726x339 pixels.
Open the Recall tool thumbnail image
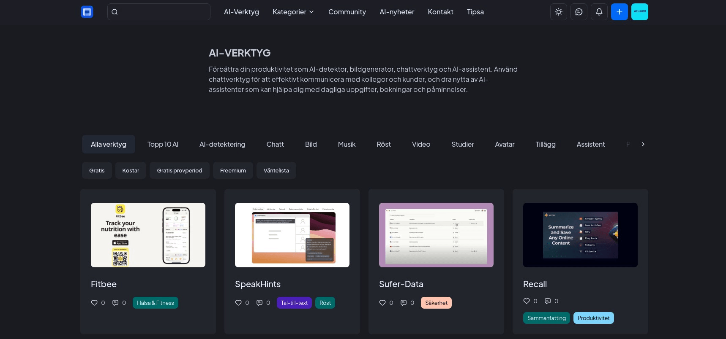(x=580, y=235)
